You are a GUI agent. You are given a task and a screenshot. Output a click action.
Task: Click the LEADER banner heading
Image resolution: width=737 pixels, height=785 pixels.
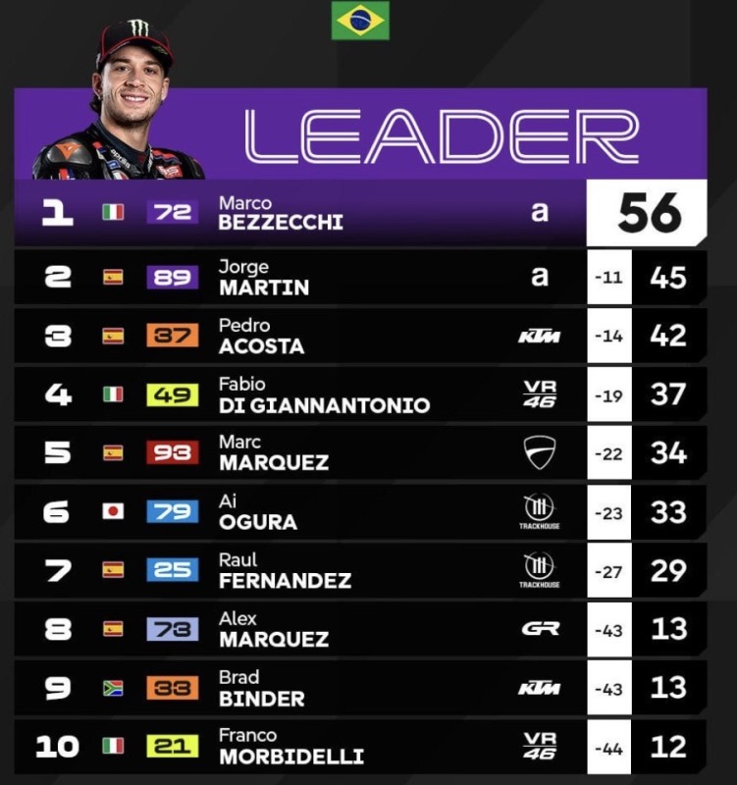pos(442,135)
